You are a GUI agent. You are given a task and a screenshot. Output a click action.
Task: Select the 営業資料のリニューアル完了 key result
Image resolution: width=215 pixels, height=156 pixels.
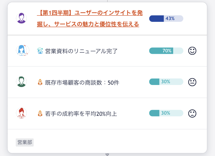click(81, 51)
